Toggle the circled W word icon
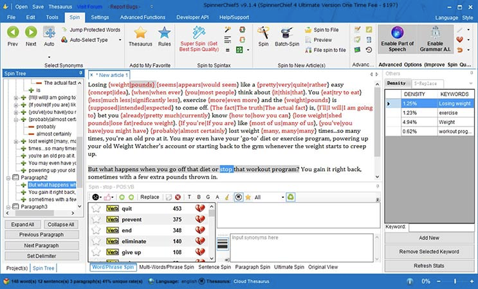The width and height of the screenshot is (478, 289). [239, 197]
